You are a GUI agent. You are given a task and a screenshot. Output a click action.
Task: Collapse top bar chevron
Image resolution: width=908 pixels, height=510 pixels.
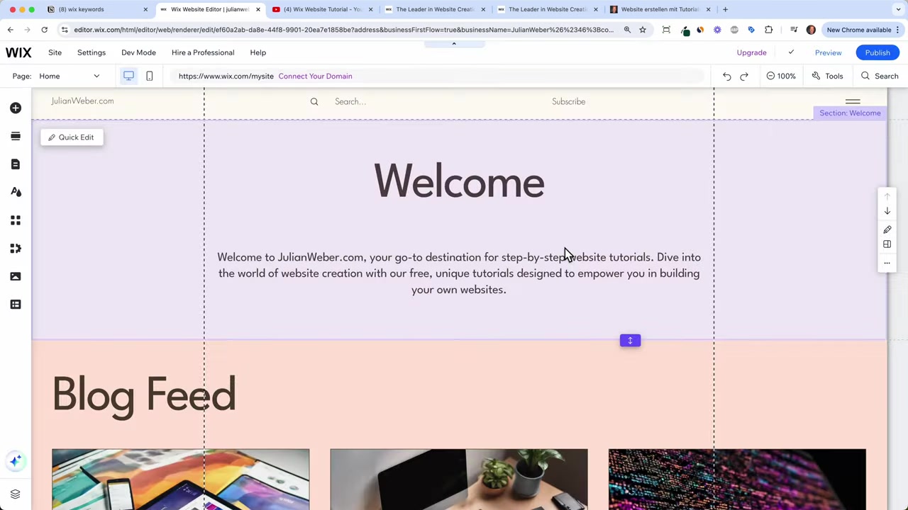[x=454, y=44]
